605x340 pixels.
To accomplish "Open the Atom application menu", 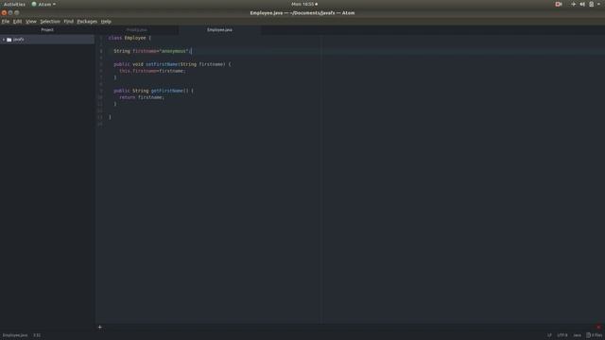I will coord(43,4).
